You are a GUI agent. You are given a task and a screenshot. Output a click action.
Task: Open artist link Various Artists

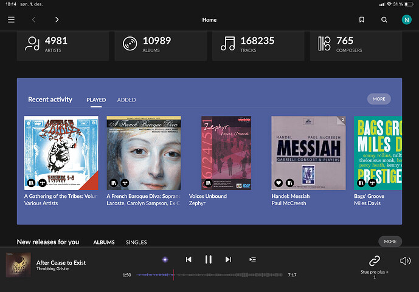41,203
